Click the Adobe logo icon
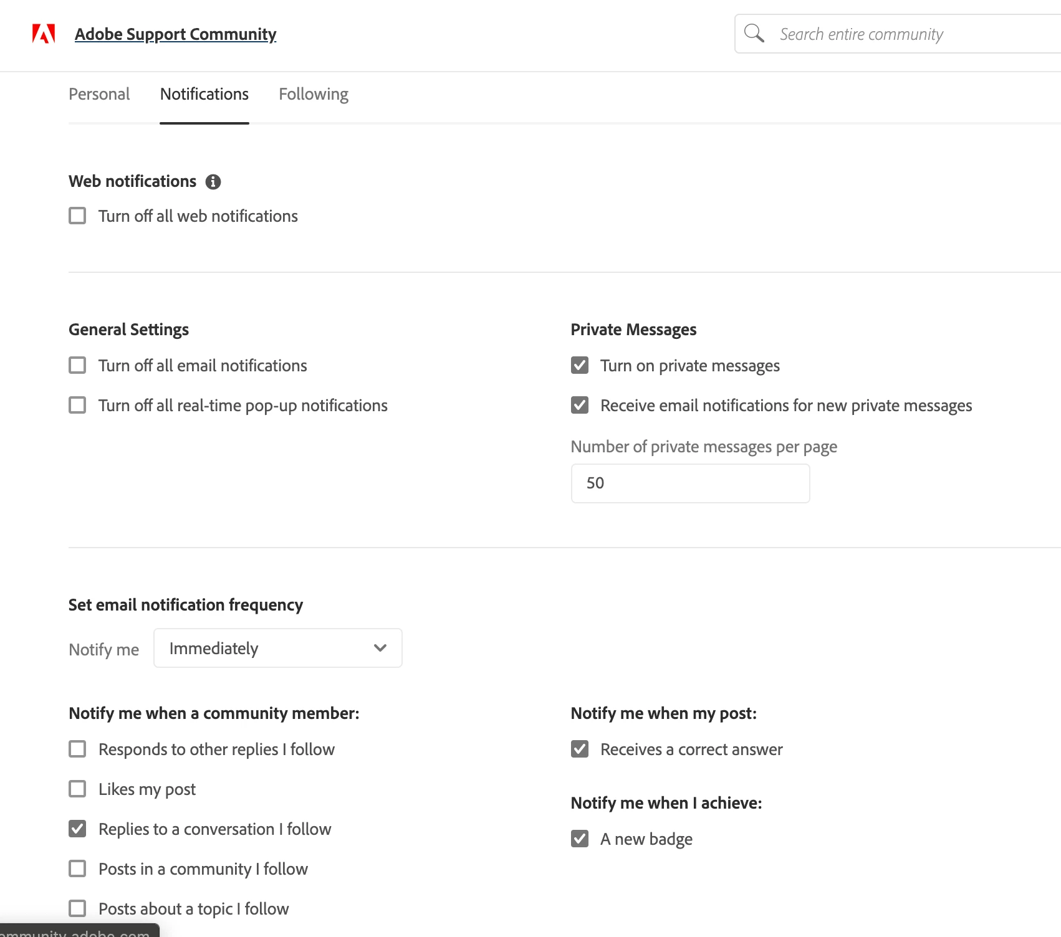 [x=44, y=34]
